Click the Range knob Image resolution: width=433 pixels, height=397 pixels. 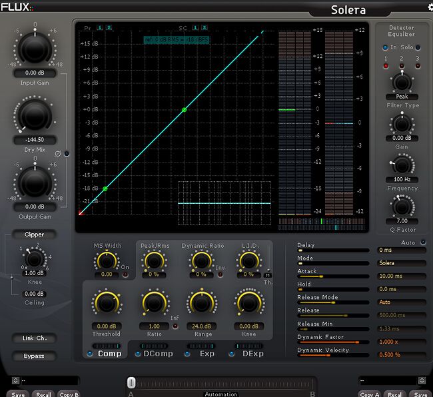click(x=202, y=303)
